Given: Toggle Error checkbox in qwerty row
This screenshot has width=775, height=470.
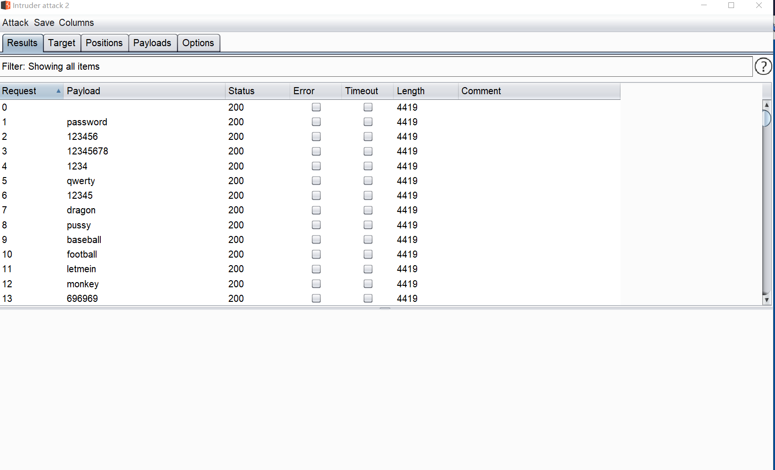Looking at the screenshot, I should point(316,181).
